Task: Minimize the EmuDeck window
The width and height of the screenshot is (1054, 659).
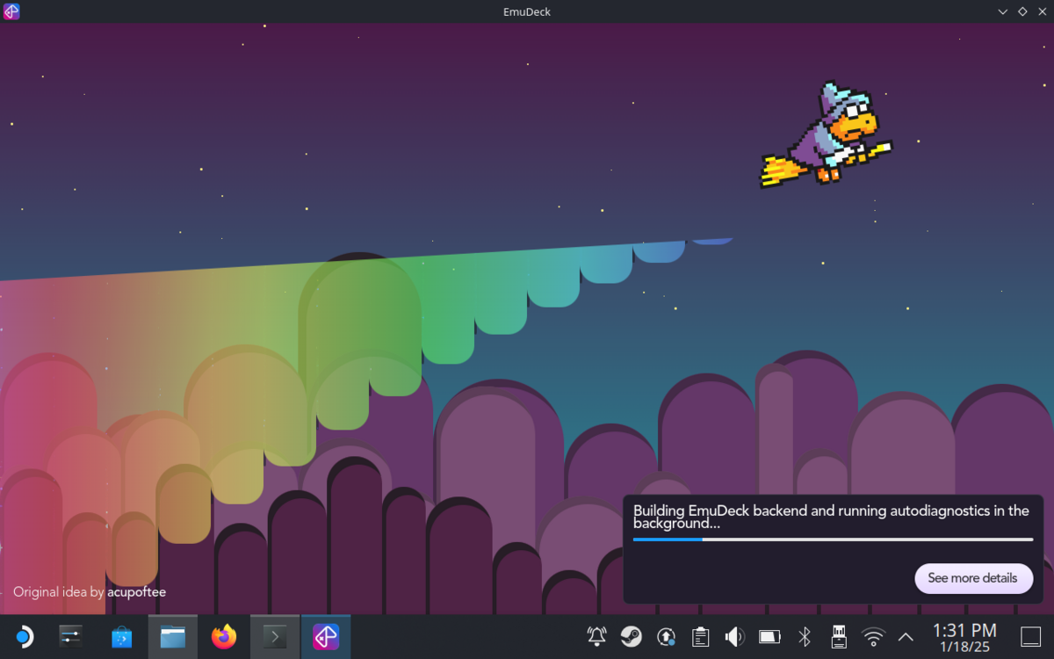Action: (1003, 11)
